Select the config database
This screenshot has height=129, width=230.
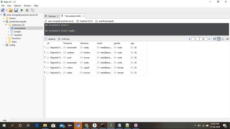pyautogui.click(x=12, y=45)
